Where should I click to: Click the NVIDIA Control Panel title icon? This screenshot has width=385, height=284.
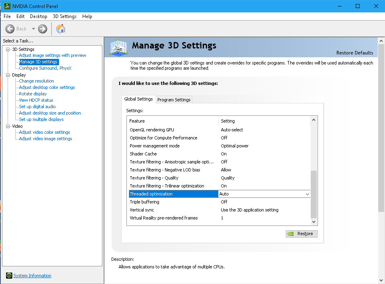point(7,6)
